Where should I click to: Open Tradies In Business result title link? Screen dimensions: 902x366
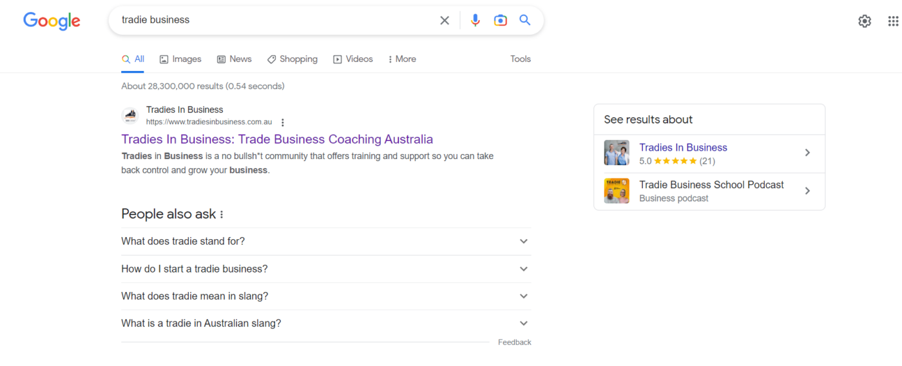coord(277,139)
